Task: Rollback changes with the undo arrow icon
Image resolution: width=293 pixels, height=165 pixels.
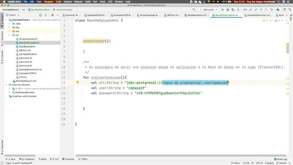Action: [271, 10]
